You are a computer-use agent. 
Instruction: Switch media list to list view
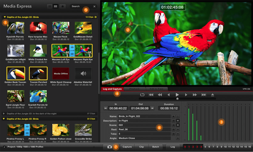click(50, 6)
